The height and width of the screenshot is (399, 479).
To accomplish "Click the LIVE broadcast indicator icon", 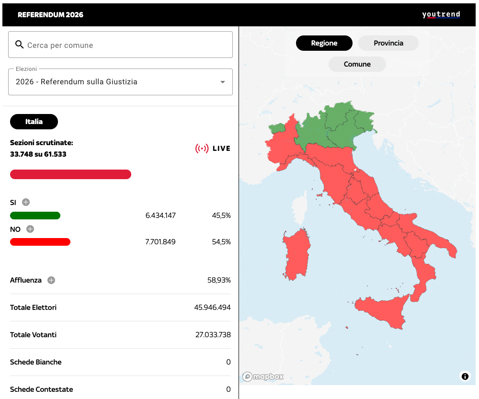I will tap(202, 148).
